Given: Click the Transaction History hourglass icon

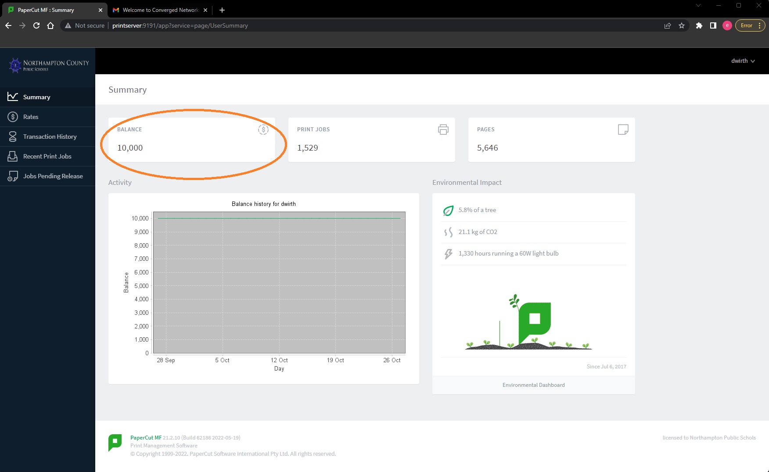Looking at the screenshot, I should tap(13, 137).
